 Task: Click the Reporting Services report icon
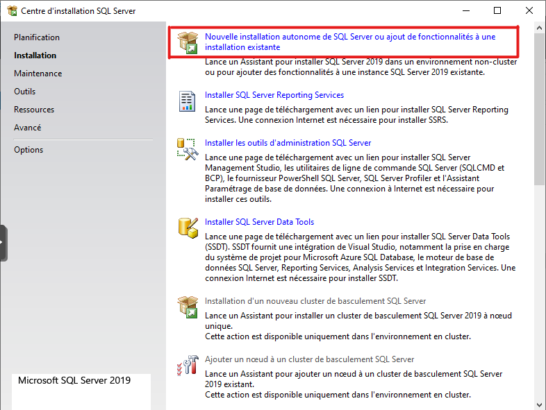pos(188,101)
